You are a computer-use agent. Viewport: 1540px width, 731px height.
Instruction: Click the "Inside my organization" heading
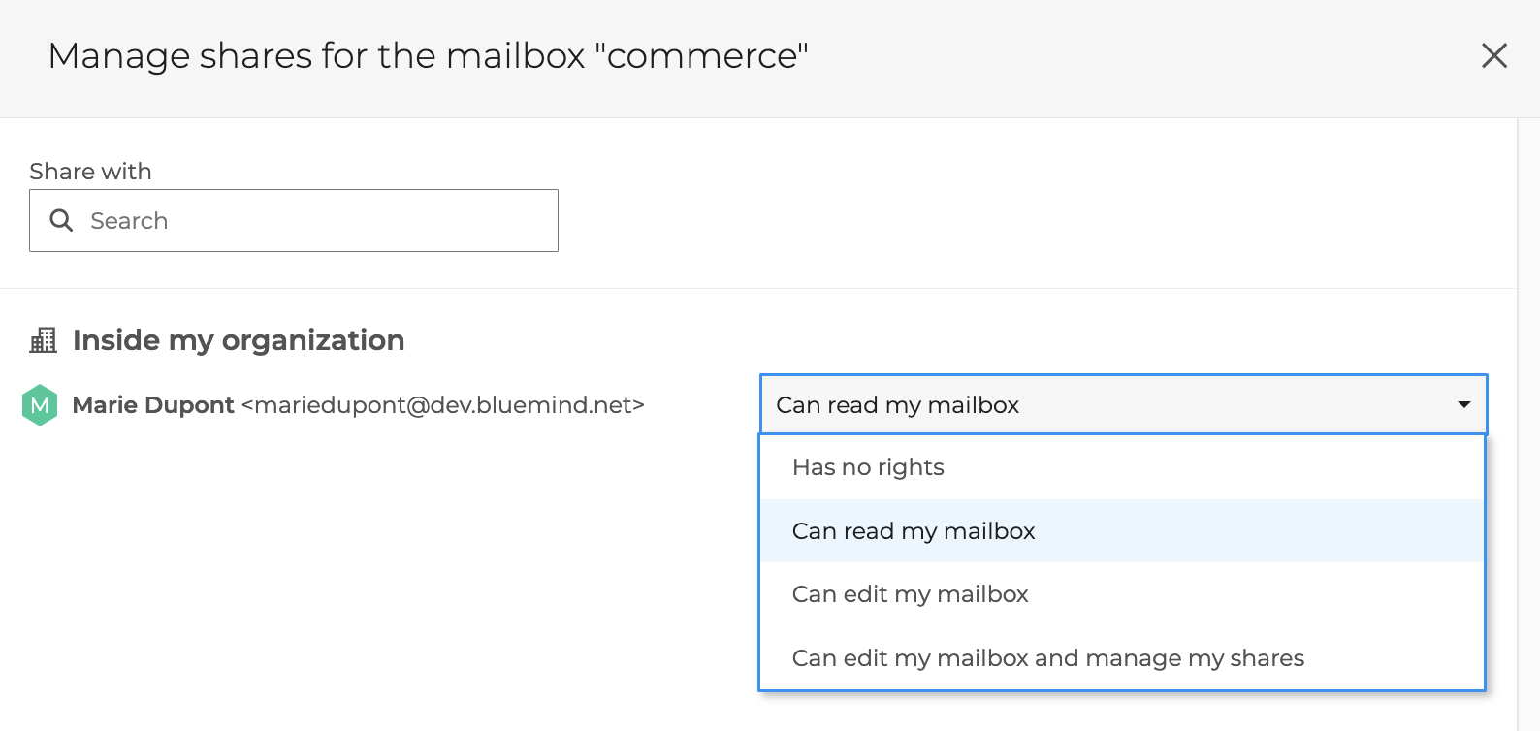(239, 340)
